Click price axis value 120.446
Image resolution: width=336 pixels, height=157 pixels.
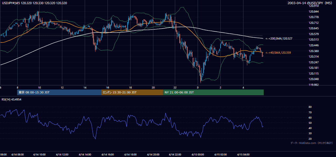tap(314, 45)
